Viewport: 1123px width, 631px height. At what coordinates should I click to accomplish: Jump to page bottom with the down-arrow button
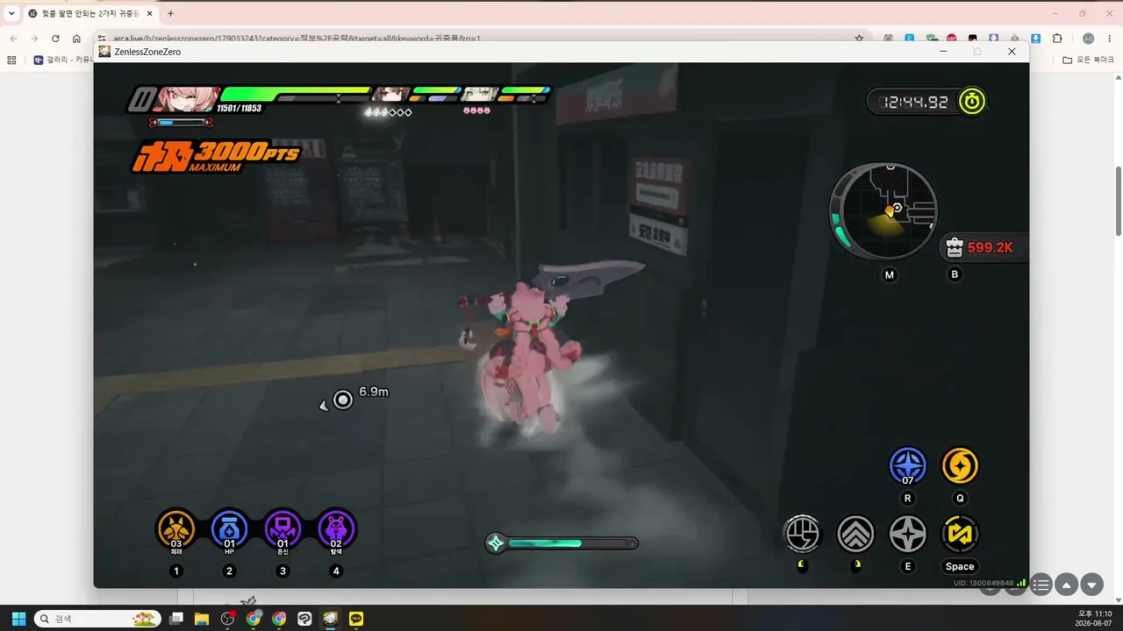tap(1092, 585)
